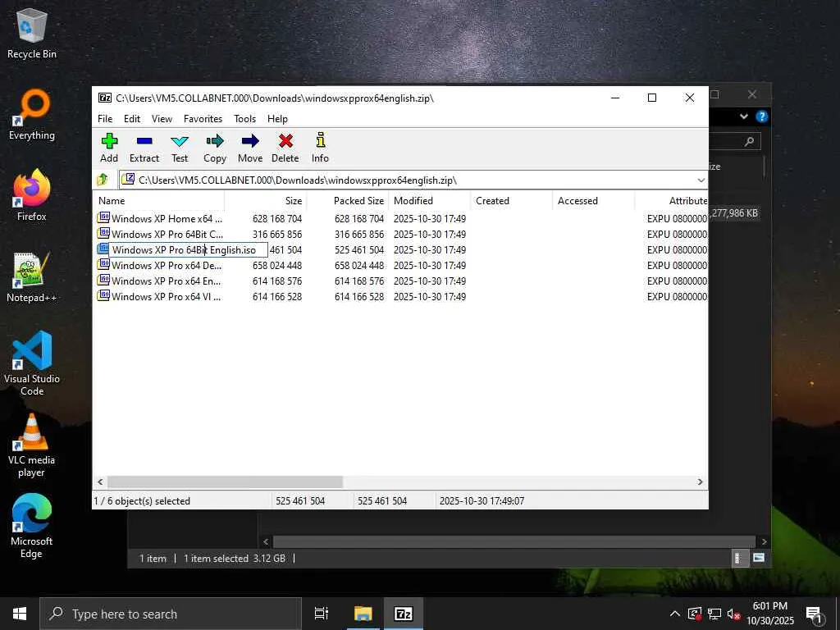Viewport: 840px width, 630px height.
Task: Open Task View on the taskbar
Action: click(322, 614)
